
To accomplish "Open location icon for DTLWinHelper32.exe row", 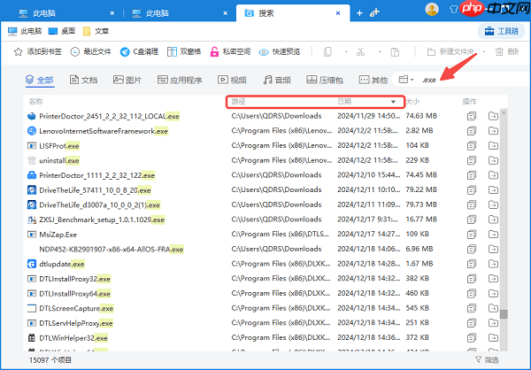I will pyautogui.click(x=493, y=338).
